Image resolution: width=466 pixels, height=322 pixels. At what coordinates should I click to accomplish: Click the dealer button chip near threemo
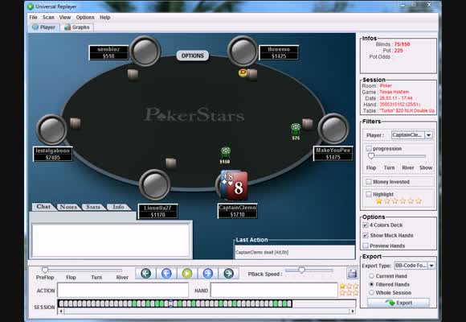(243, 72)
